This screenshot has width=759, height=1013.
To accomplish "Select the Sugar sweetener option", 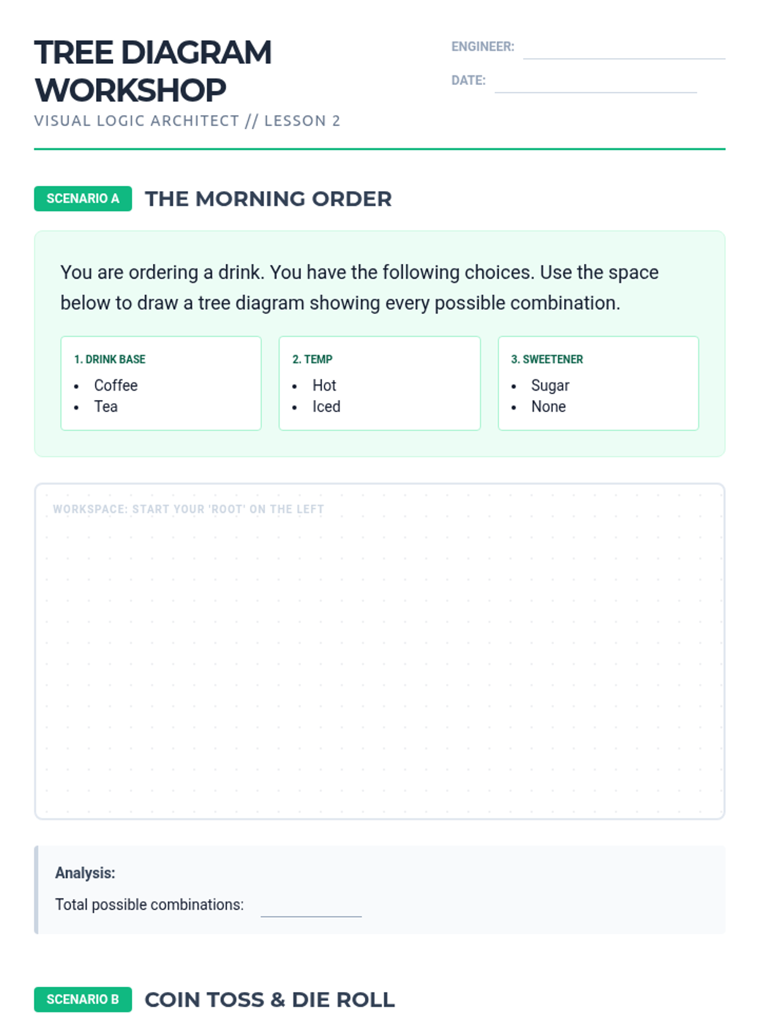I will pyautogui.click(x=550, y=386).
